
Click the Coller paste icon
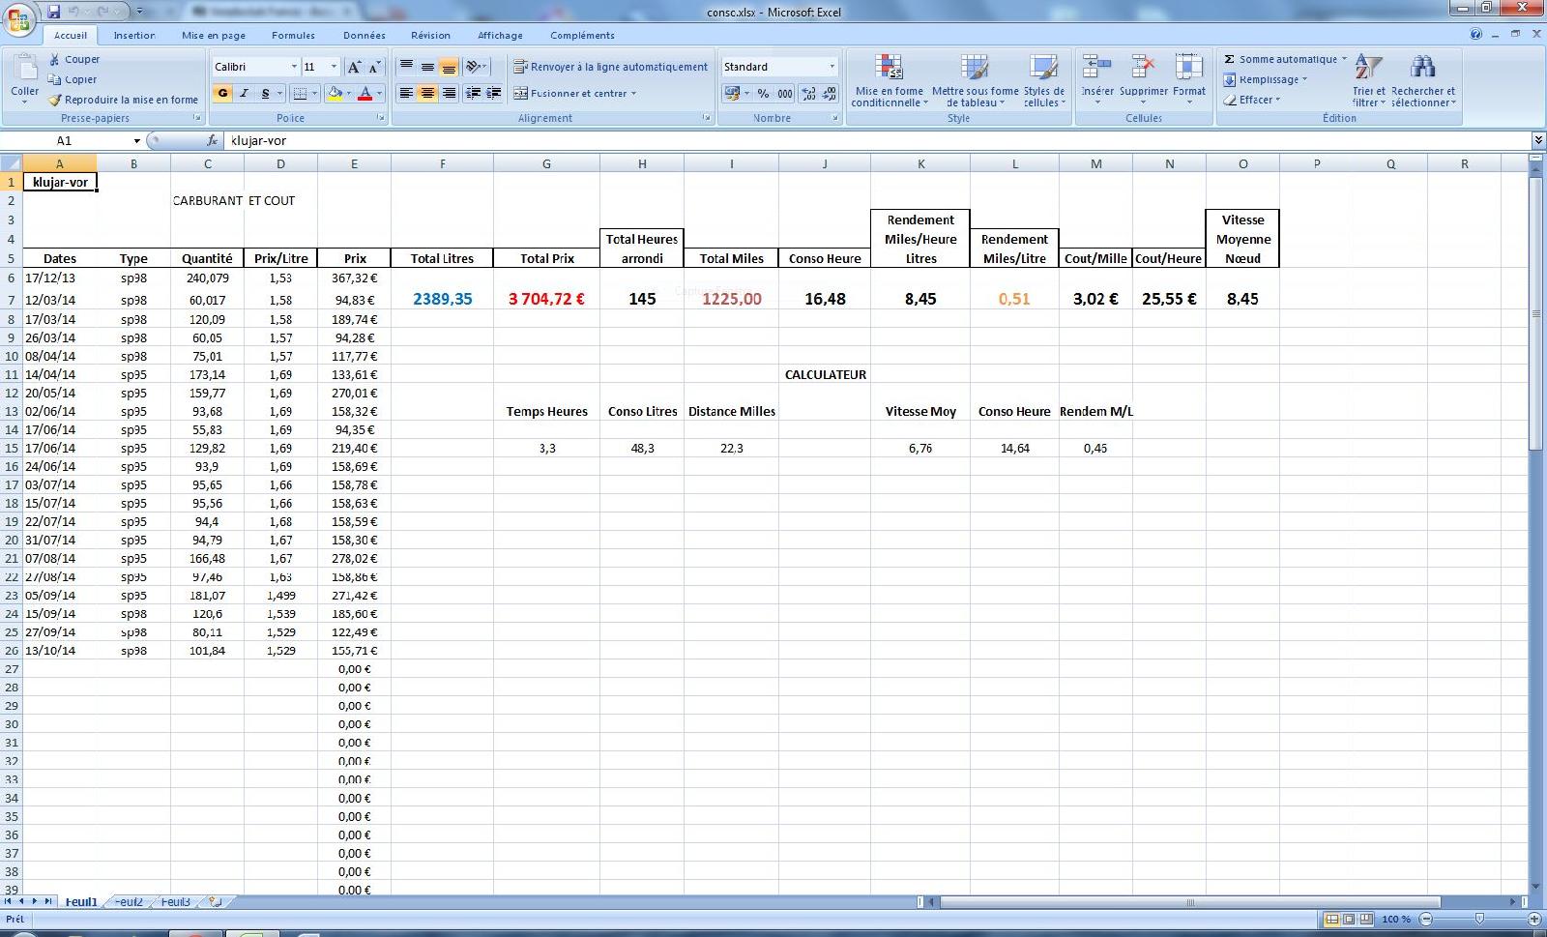tap(25, 68)
